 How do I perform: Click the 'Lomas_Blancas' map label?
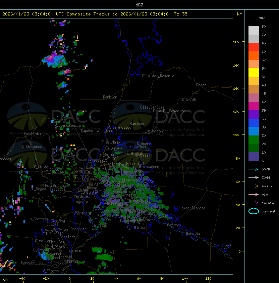click(x=192, y=208)
